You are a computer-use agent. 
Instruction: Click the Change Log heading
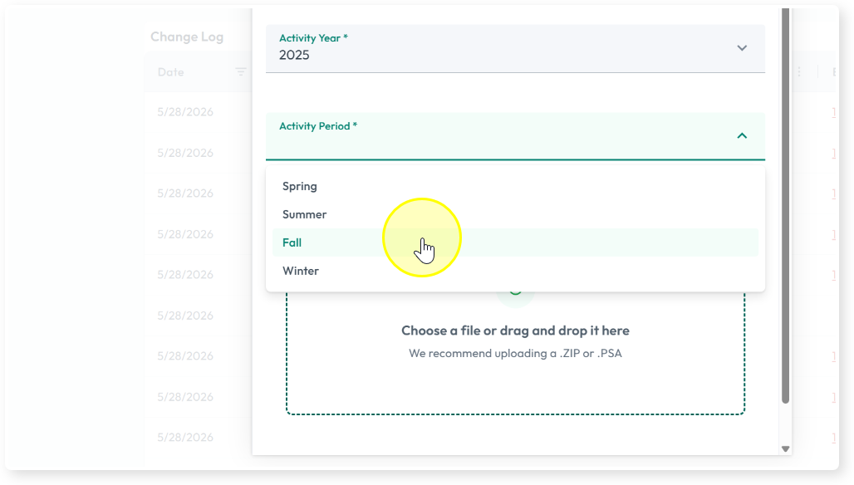tap(187, 37)
